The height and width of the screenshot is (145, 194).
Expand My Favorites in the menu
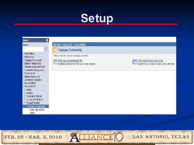tap(29, 54)
